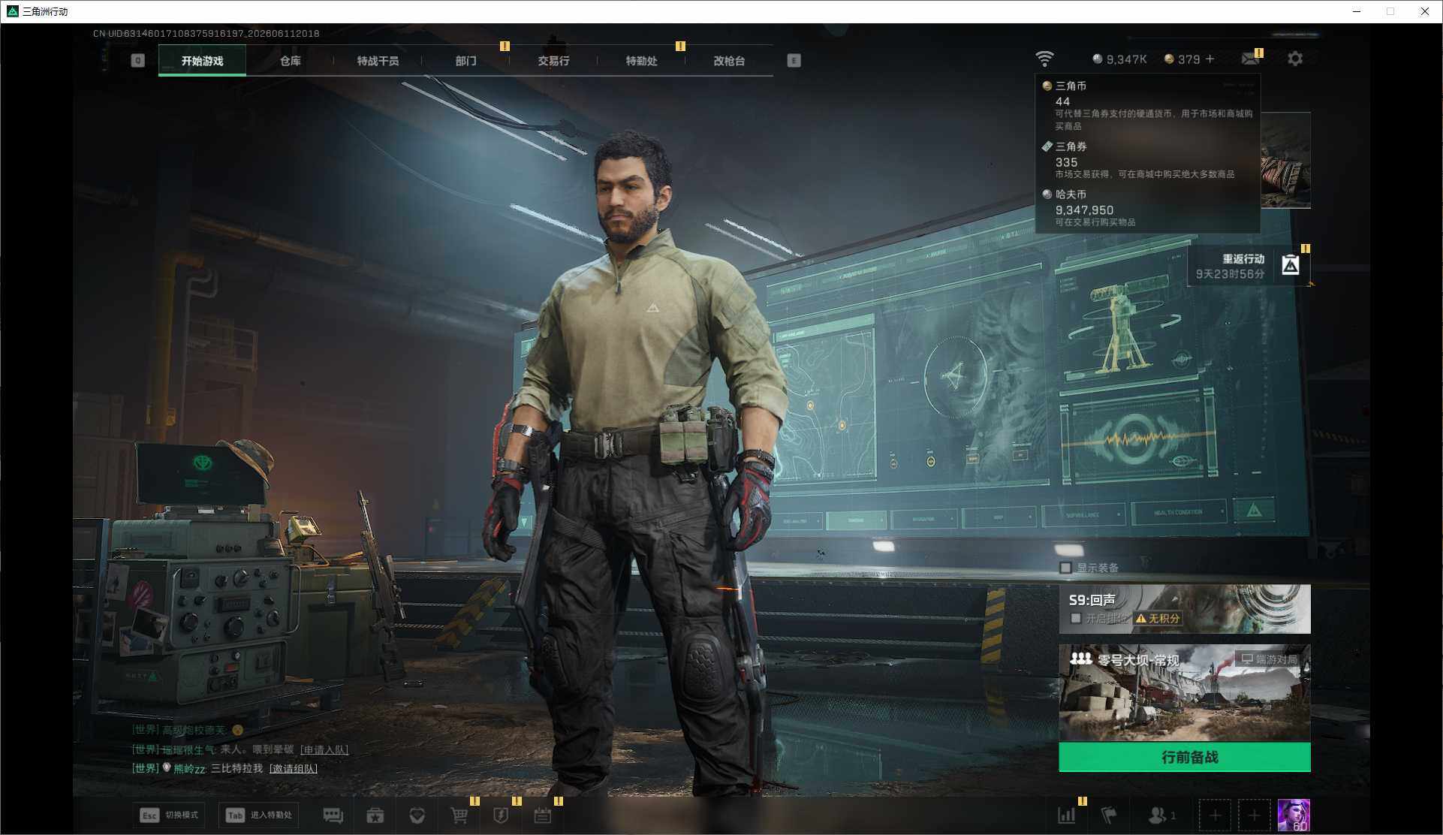Close the 三角洲行动 window

point(1424,11)
